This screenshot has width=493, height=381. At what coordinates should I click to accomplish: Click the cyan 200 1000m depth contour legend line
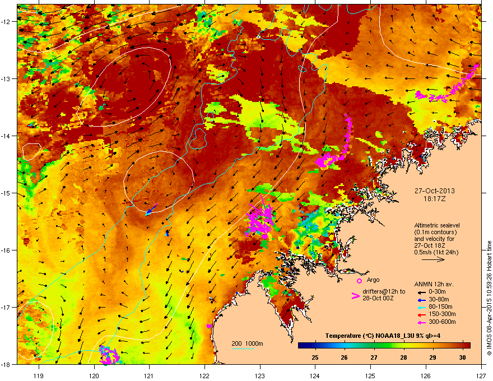click(x=243, y=349)
